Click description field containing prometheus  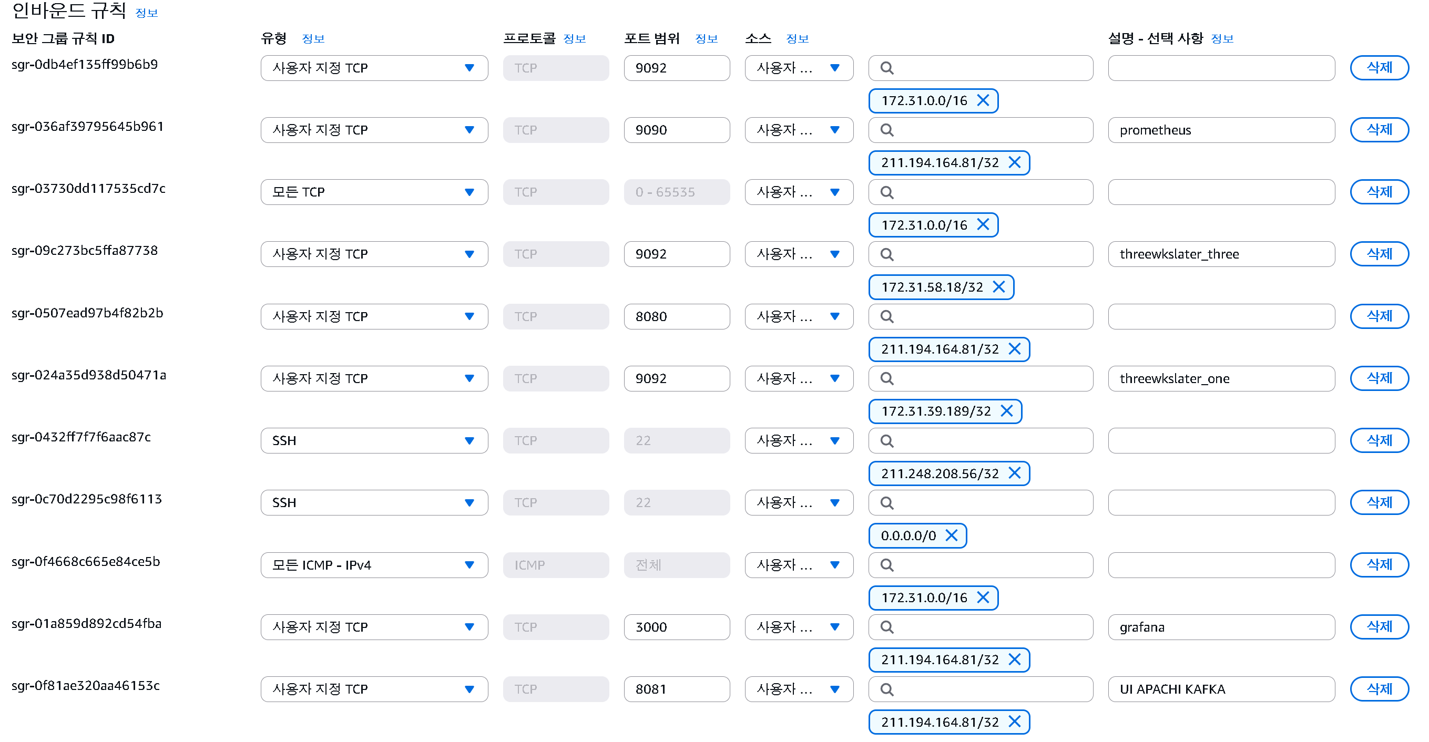pos(1221,130)
